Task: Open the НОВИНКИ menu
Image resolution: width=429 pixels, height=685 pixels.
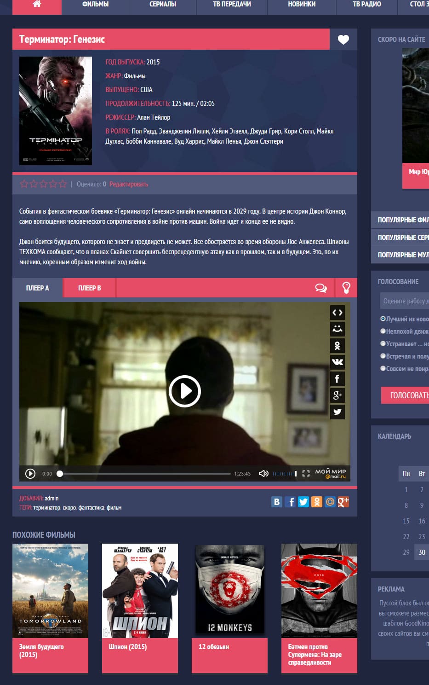Action: point(302,4)
